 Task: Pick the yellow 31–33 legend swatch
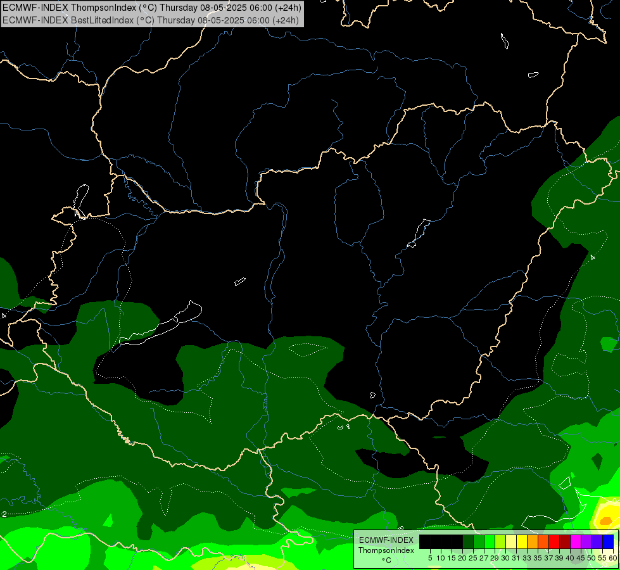[522, 542]
